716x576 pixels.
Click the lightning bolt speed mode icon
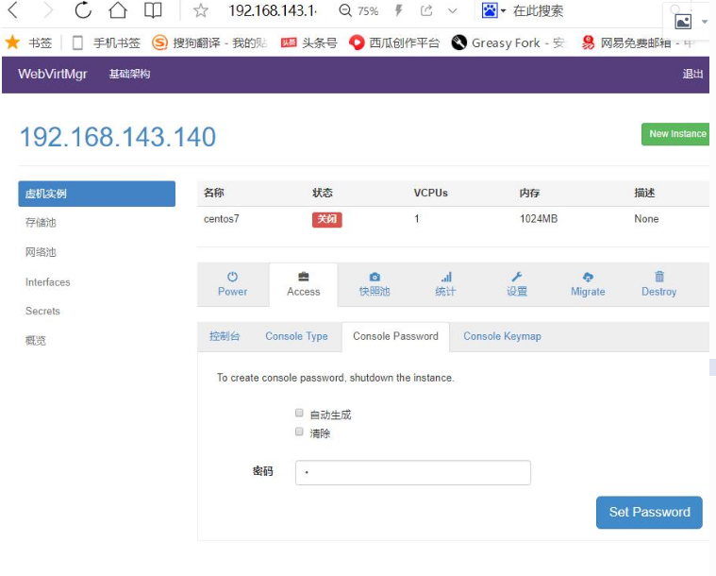[x=398, y=10]
